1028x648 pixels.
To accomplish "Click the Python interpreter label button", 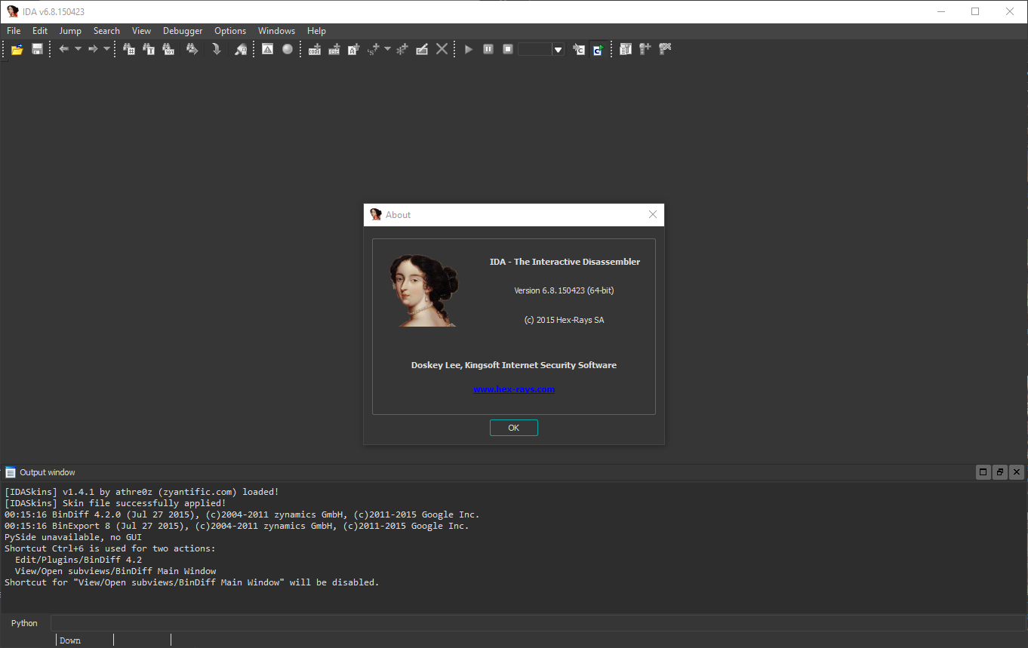I will pos(24,623).
